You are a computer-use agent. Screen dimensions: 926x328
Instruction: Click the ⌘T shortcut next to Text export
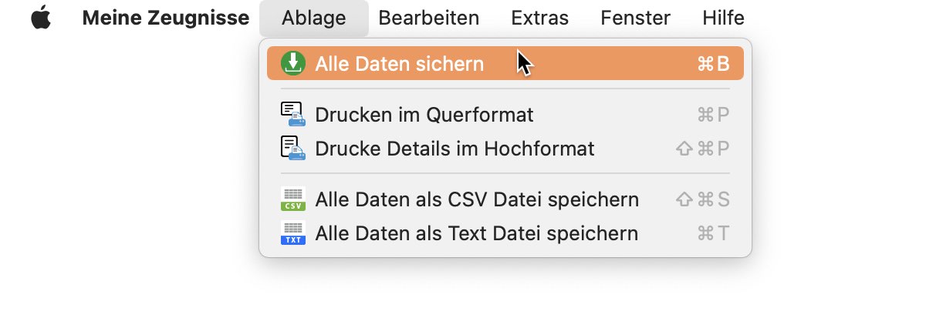(713, 233)
